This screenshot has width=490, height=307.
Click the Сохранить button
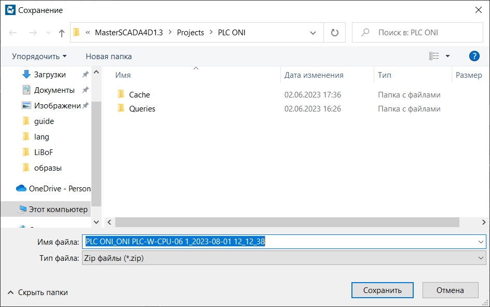[x=382, y=290]
